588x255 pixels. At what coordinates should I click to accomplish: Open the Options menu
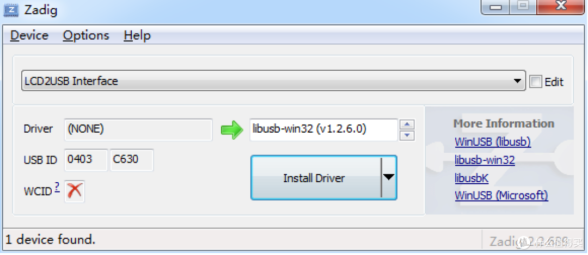[x=86, y=35]
